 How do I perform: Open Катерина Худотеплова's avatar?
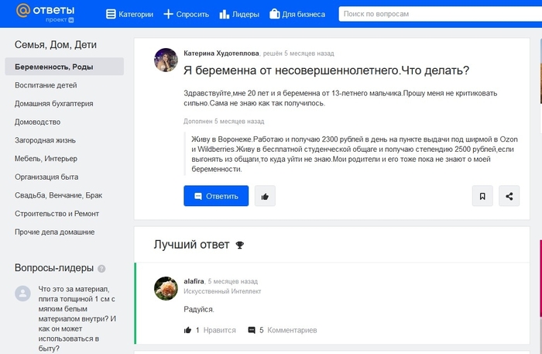(166, 60)
